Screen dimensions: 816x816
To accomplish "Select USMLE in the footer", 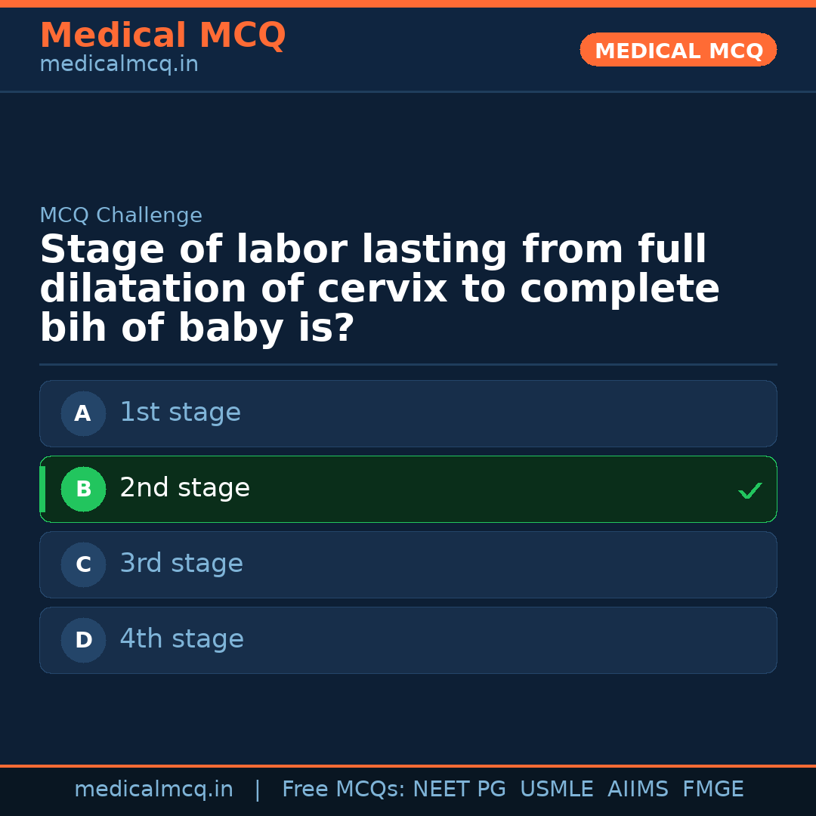I will tap(556, 790).
